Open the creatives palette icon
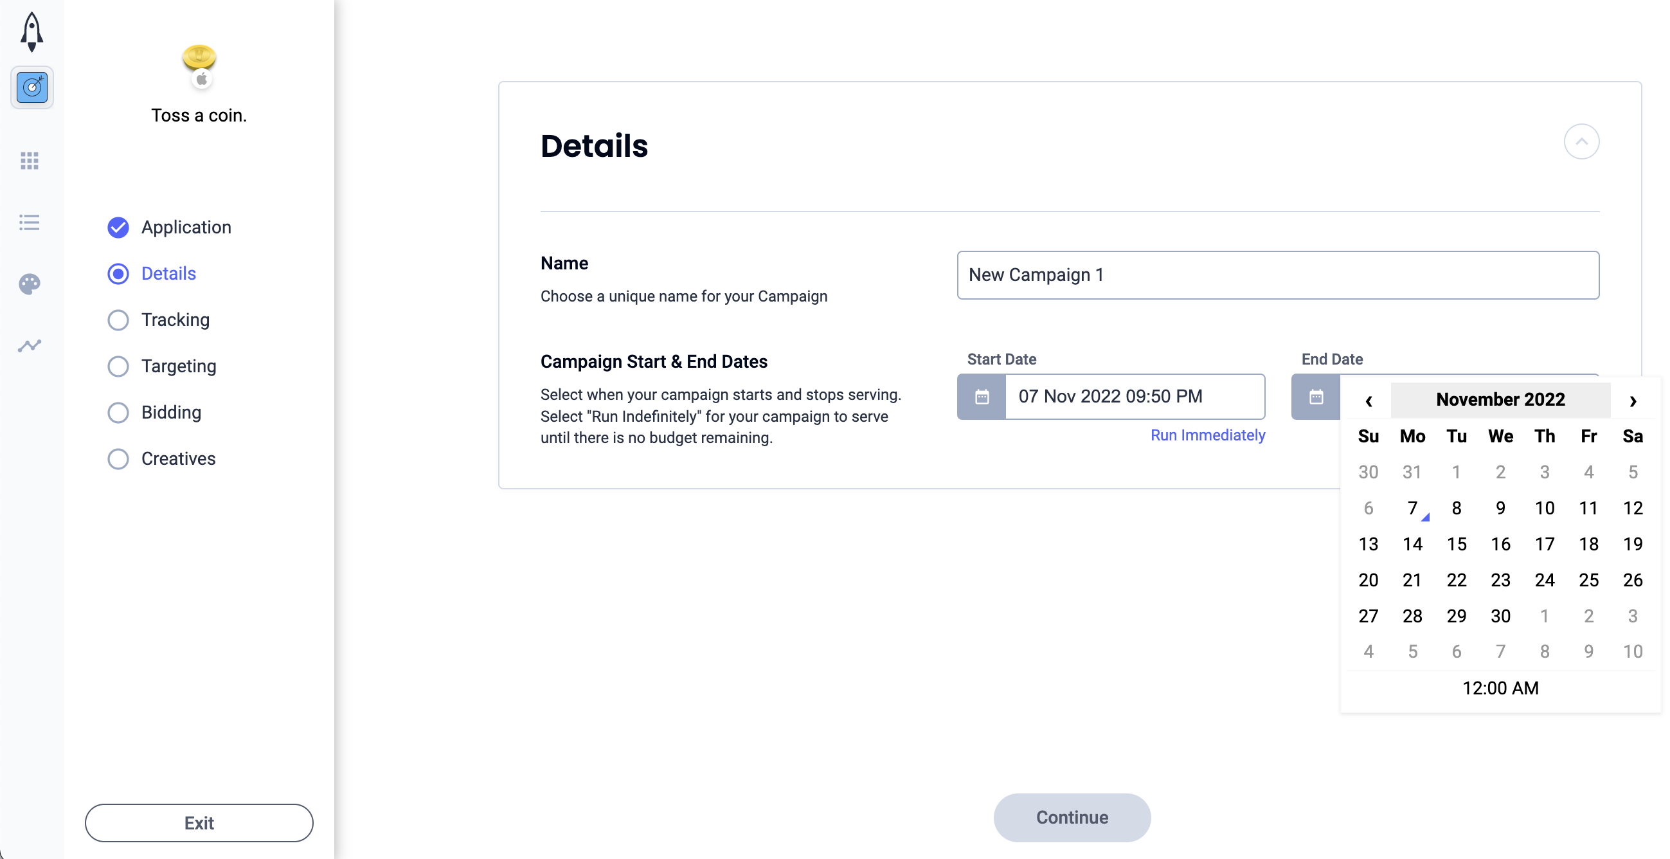The image size is (1670, 859). pyautogui.click(x=30, y=284)
